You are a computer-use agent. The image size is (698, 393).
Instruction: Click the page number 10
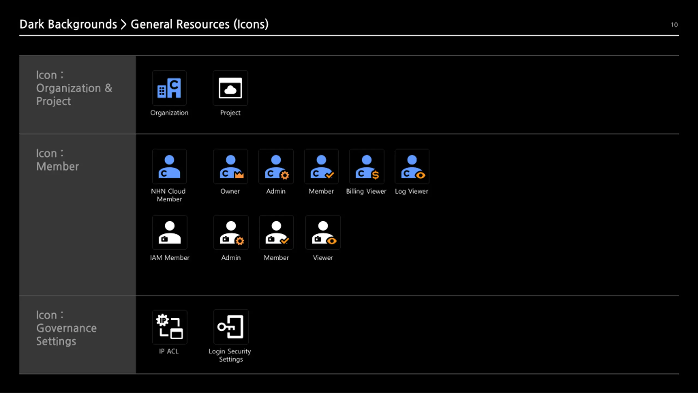pos(674,25)
